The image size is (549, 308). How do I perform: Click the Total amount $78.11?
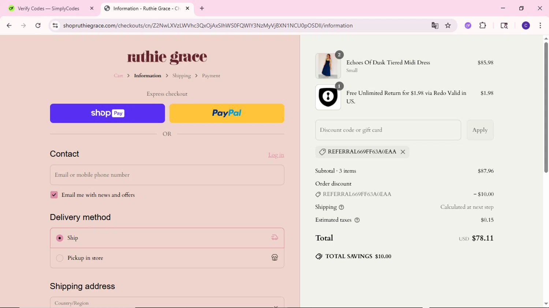483,238
